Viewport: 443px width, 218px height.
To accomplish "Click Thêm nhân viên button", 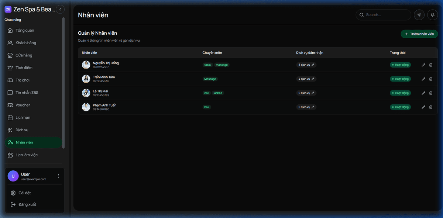I will (x=419, y=34).
